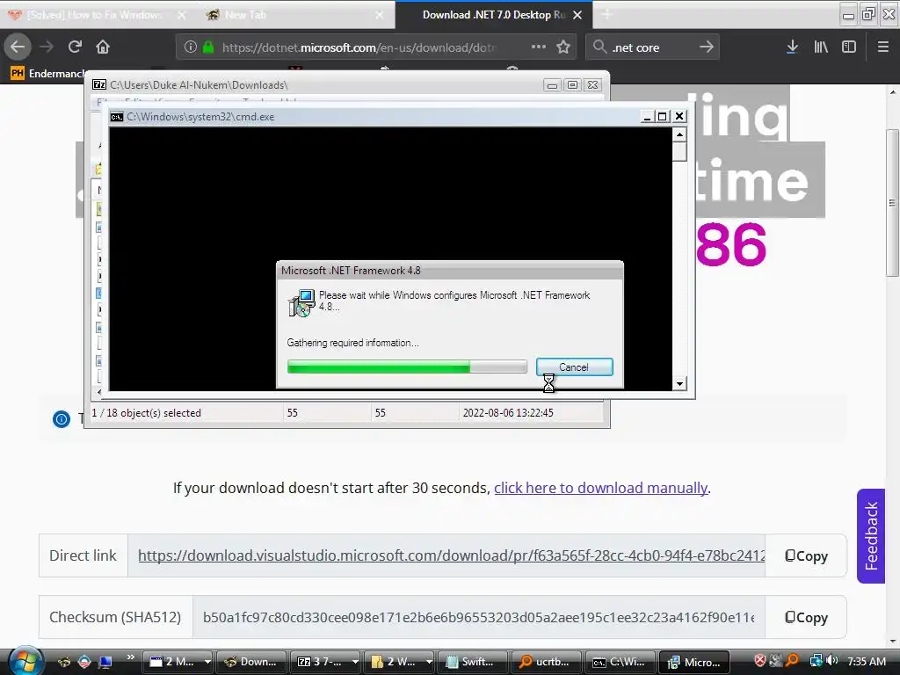The height and width of the screenshot is (675, 900).
Task: Switch to the 'Swift...' taskbar button
Action: click(x=472, y=662)
